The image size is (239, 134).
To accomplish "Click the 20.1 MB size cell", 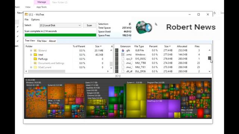I will tap(99, 51).
